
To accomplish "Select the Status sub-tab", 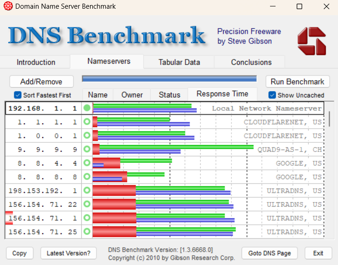I will 169,95.
